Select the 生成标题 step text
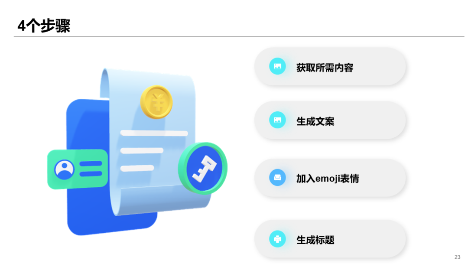The height and width of the screenshot is (270, 468). [315, 240]
